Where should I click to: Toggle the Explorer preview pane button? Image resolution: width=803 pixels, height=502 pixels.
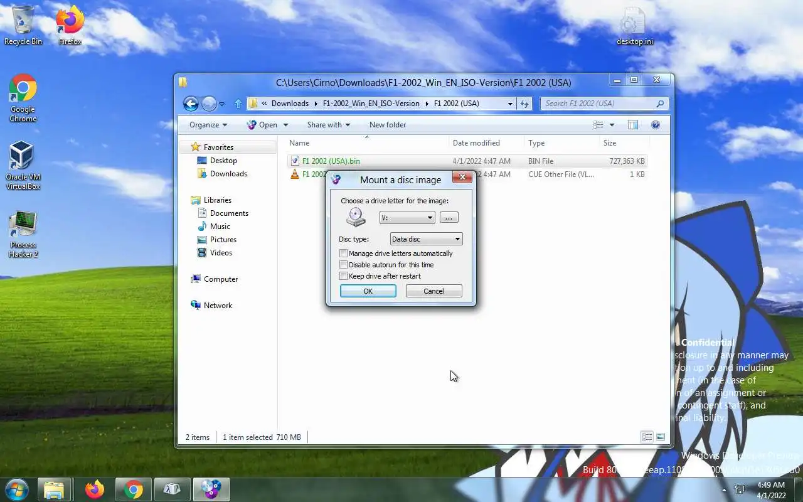tap(633, 125)
